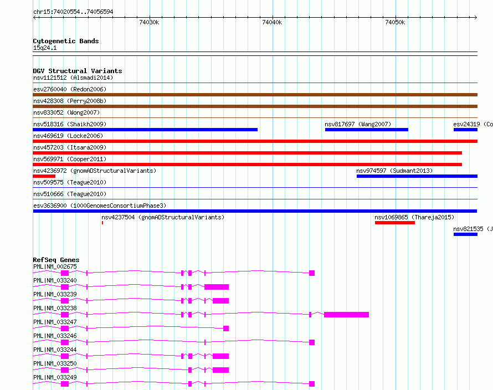Open transcript PML|NM_033239 label

pos(55,294)
